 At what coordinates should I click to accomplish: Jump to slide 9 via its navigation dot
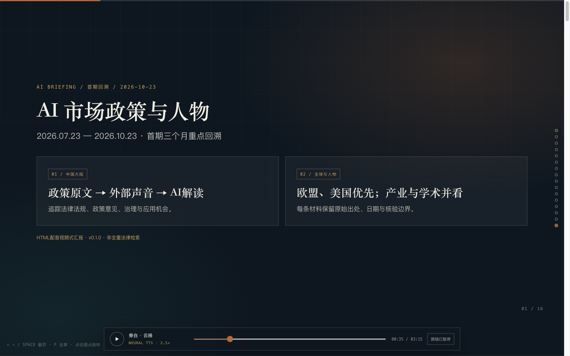(x=556, y=181)
